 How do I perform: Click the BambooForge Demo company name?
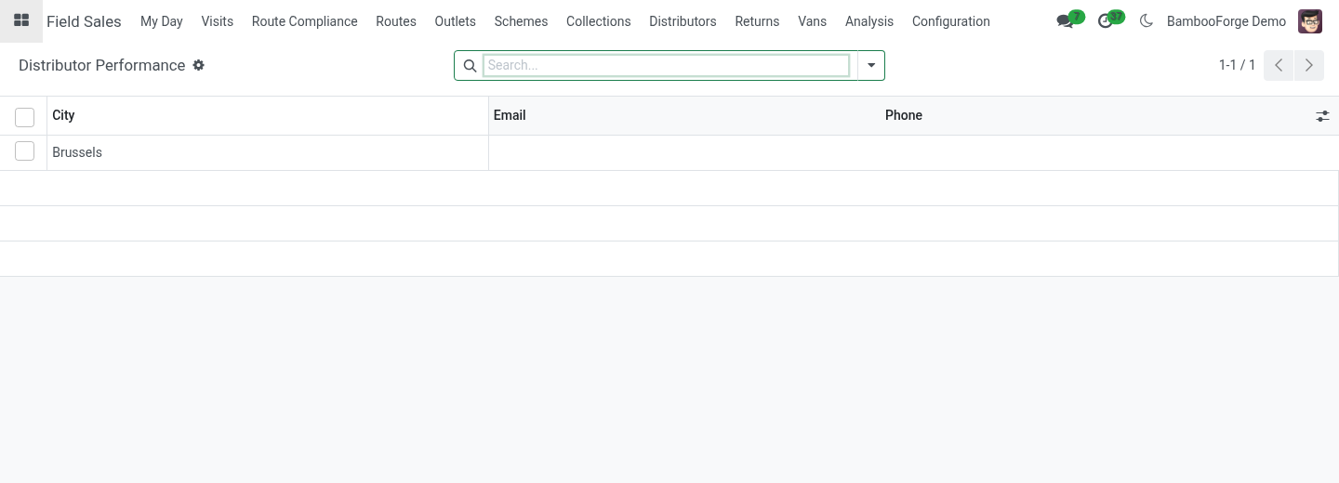point(1226,21)
